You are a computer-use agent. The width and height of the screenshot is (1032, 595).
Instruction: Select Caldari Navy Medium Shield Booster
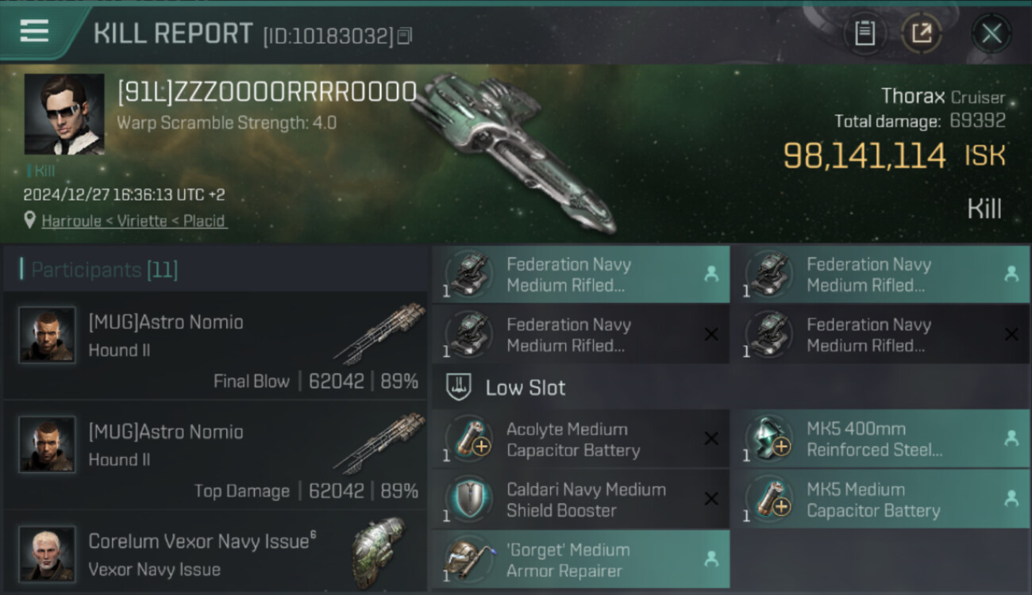(580, 500)
